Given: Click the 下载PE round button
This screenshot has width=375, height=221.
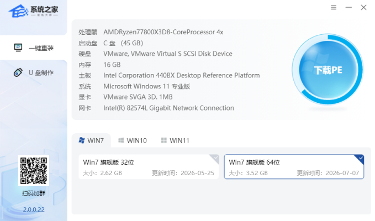Looking at the screenshot, I should pos(328,70).
